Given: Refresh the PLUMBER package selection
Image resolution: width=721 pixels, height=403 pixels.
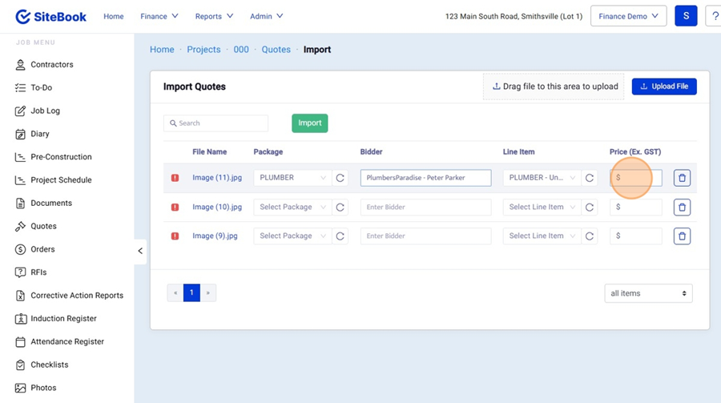Looking at the screenshot, I should (x=340, y=178).
